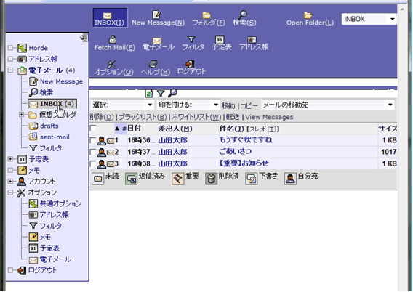Click the small magnifier above message list
413x292 pixels.
pyautogui.click(x=172, y=92)
